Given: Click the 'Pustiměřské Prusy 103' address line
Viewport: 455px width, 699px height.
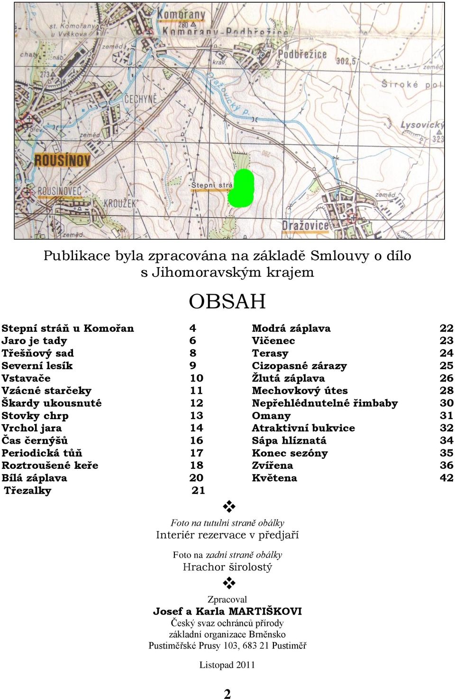Looking at the screenshot, I should tap(227, 646).
